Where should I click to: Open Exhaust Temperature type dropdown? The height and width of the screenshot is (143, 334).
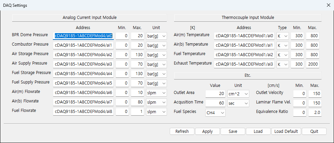pyautogui.click(x=283, y=64)
